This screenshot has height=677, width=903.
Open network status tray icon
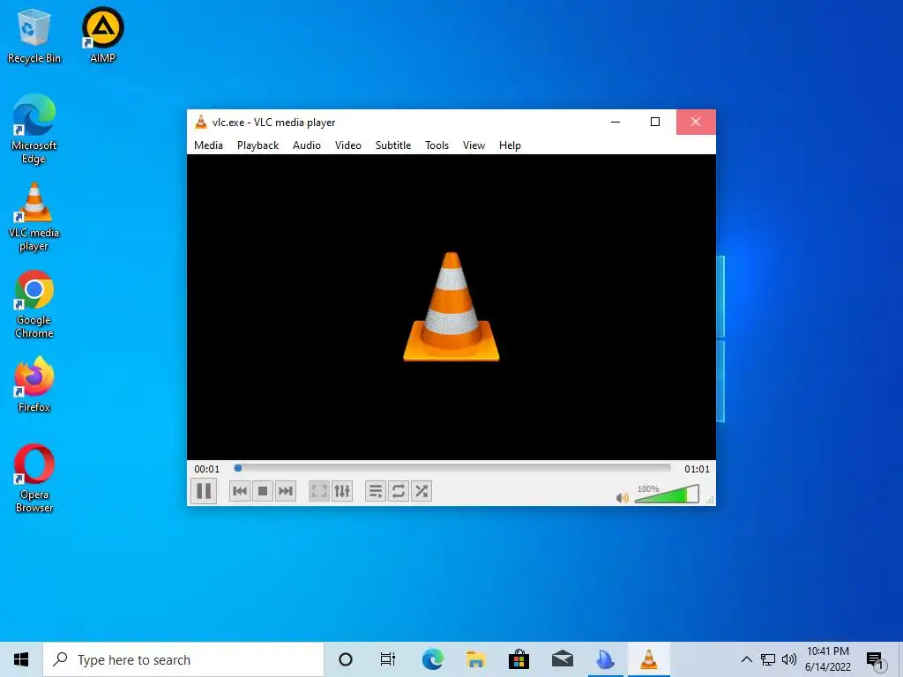768,659
